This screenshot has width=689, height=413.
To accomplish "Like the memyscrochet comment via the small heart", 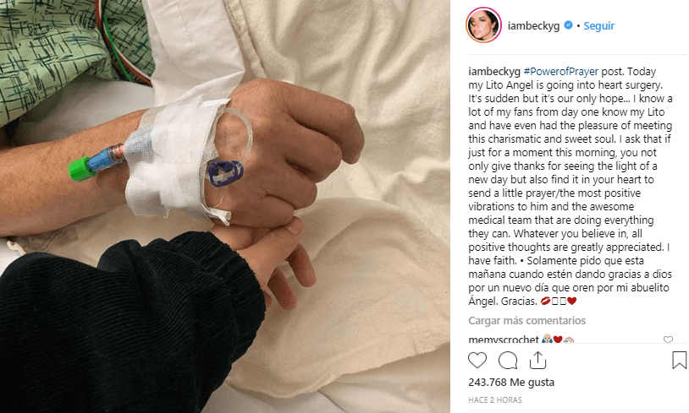I will click(668, 340).
